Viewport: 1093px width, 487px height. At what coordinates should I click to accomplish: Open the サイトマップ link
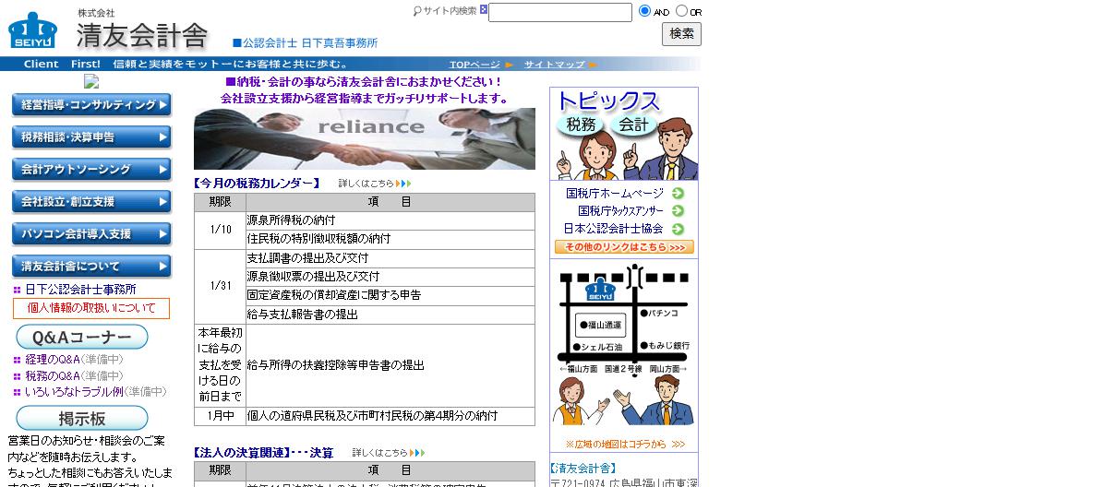point(555,64)
